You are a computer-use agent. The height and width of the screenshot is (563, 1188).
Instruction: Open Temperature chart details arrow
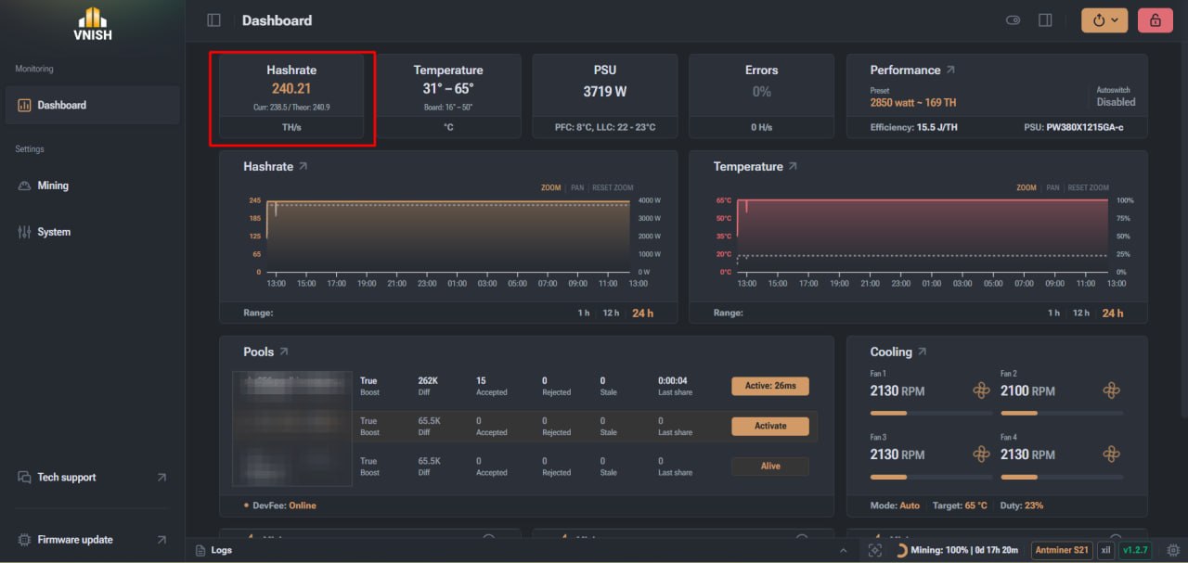793,167
